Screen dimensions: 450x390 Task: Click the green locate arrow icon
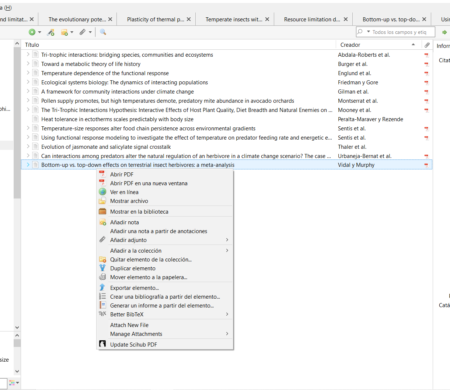tap(444, 32)
